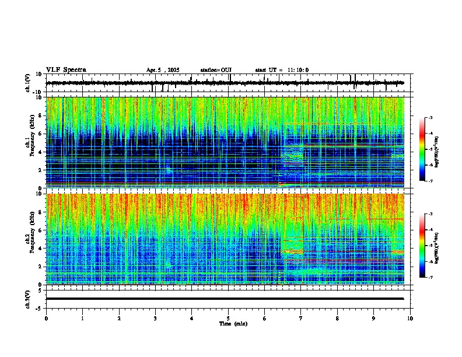462x357 pixels.
Task: Click time axis tick label "6"
Action: 264,318
